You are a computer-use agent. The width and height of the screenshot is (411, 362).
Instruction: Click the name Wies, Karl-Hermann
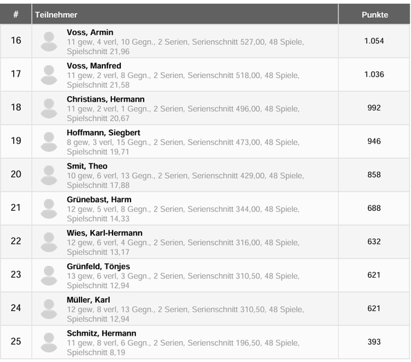104,233
